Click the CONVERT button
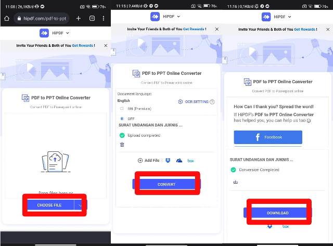The width and height of the screenshot is (333, 246). coord(166,185)
